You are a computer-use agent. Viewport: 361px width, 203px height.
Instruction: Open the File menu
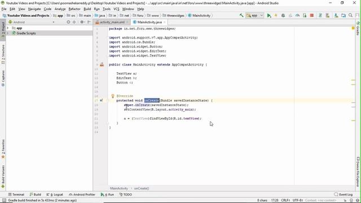tap(4, 9)
